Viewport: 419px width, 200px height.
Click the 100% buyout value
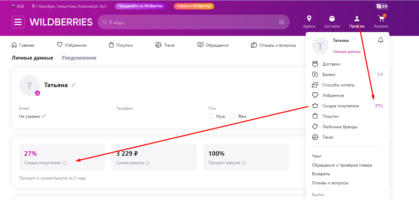click(216, 153)
